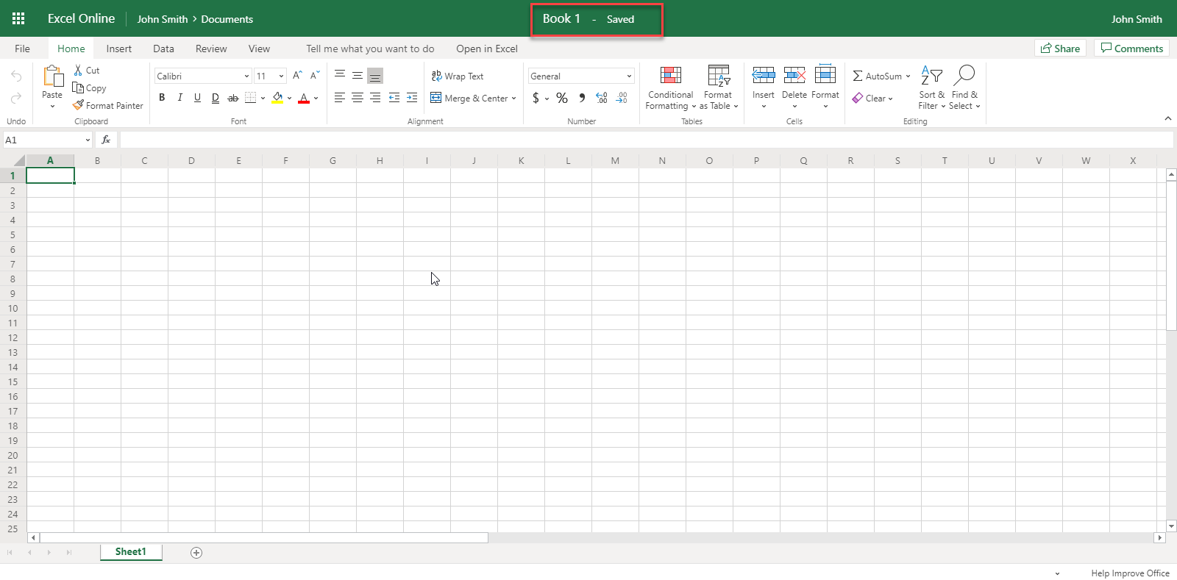Click the Share button
The image size is (1177, 580).
click(x=1060, y=48)
